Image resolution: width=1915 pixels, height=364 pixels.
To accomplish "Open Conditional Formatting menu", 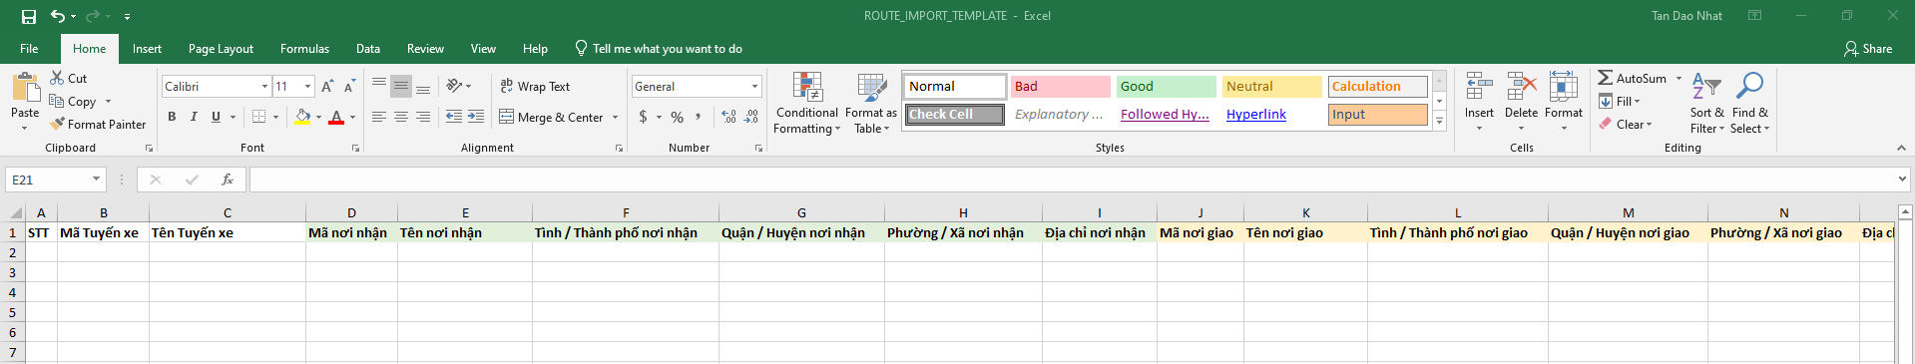I will pyautogui.click(x=807, y=103).
